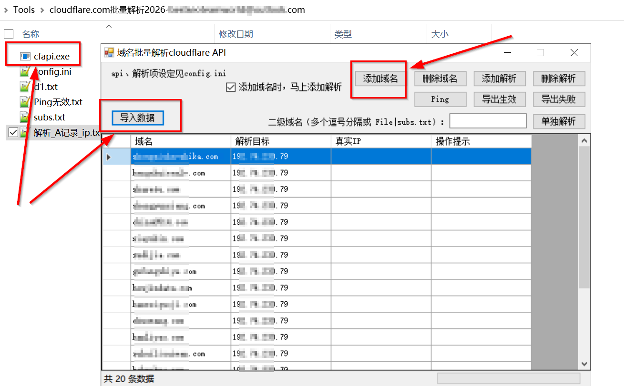Click the 域名 column header in the grid

pos(181,141)
